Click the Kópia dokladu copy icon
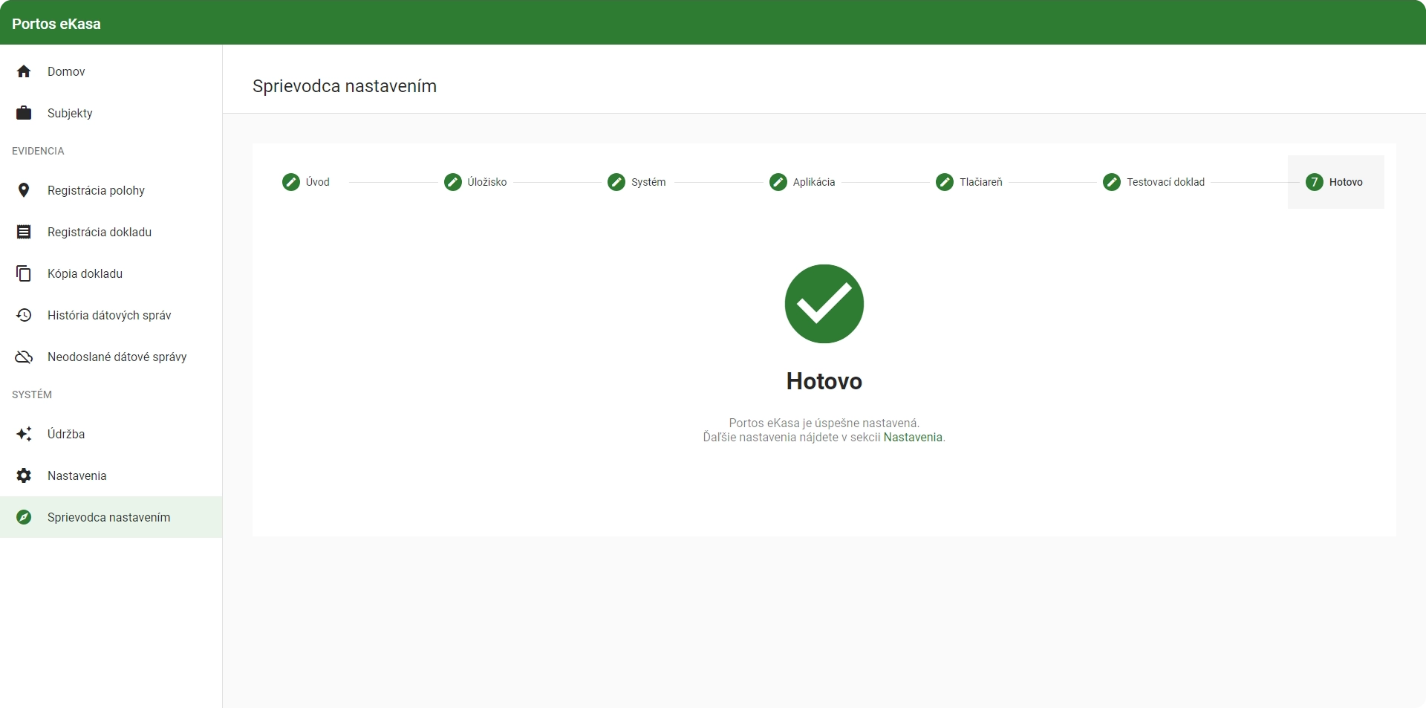 coord(24,273)
